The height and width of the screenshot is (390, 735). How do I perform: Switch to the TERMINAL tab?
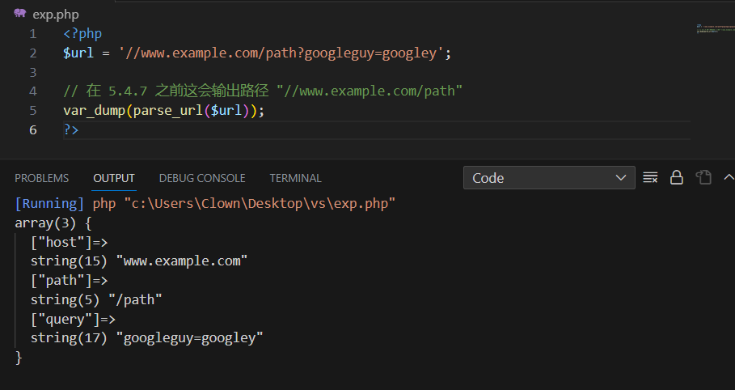[295, 178]
